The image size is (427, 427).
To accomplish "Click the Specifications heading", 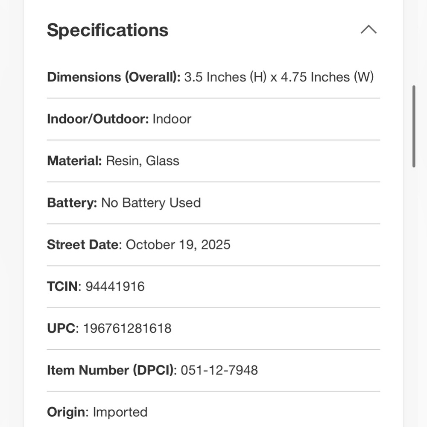I will pos(108,30).
